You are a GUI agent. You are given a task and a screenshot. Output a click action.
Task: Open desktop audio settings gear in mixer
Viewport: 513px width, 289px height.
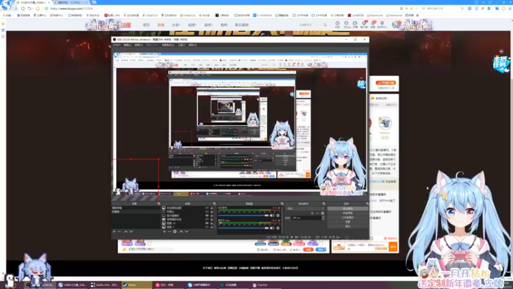278,216
